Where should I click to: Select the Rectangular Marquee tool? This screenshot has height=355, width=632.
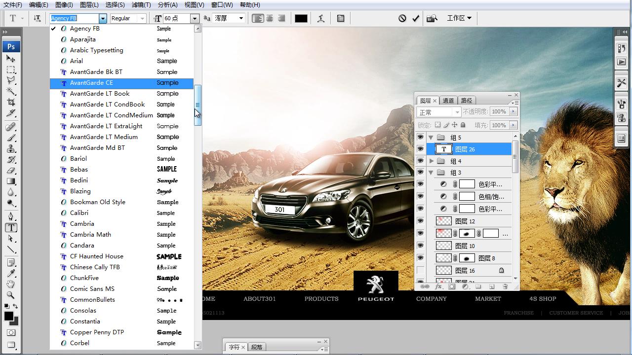tap(11, 70)
